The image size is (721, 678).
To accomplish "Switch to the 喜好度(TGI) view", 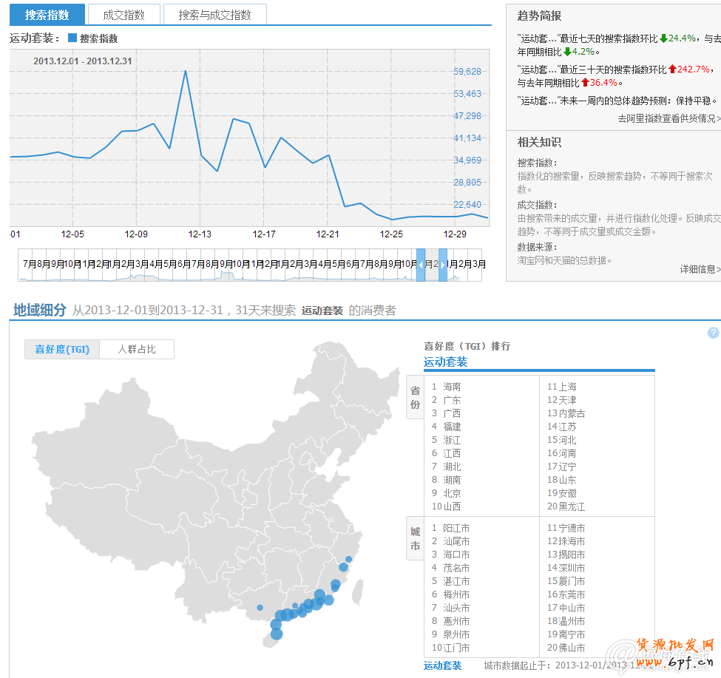I will (62, 350).
